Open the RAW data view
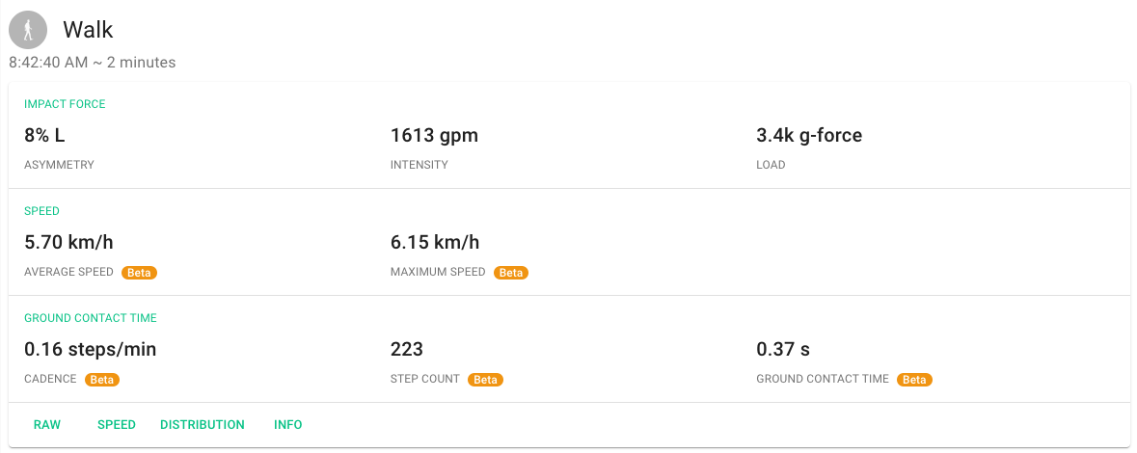 [x=47, y=425]
